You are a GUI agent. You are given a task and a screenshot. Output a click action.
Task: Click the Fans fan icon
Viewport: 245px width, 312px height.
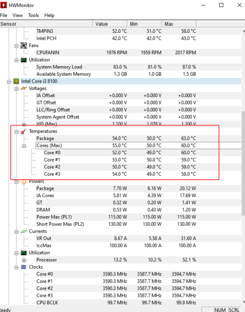24,46
